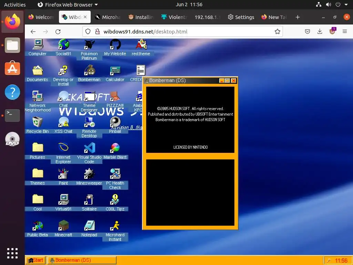Viewport: 353px width, 265px height.
Task: Switch to the Welcome browser tab
Action: click(x=41, y=17)
